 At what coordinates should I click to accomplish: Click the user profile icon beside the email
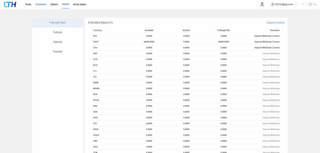click(272, 4)
